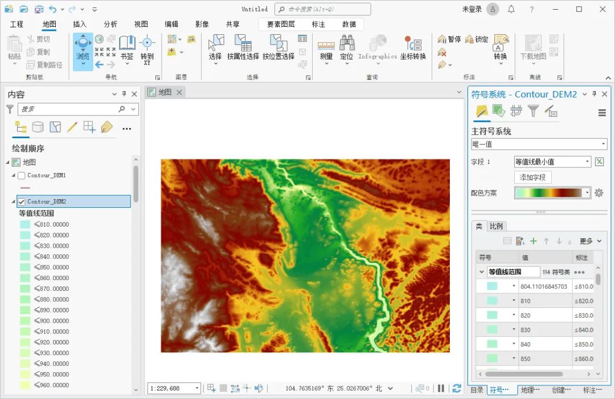Click the 粘贴 paste icon
Image resolution: width=615 pixels, height=399 pixels.
14,44
